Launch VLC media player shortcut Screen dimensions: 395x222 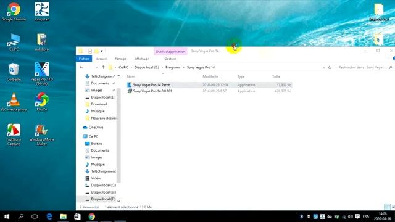14,102
